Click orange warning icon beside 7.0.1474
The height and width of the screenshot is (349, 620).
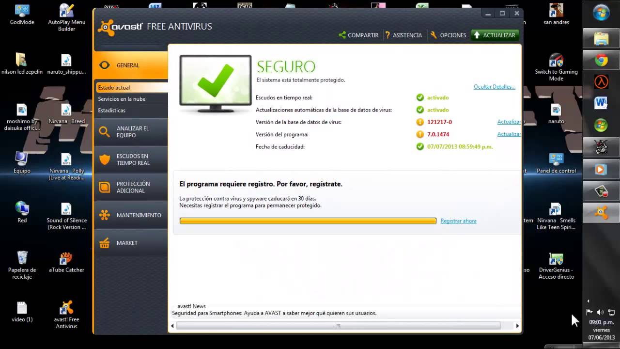(420, 134)
